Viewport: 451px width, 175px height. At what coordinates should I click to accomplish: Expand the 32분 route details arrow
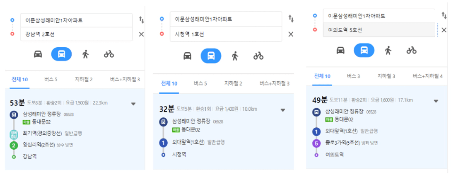coord(283,110)
